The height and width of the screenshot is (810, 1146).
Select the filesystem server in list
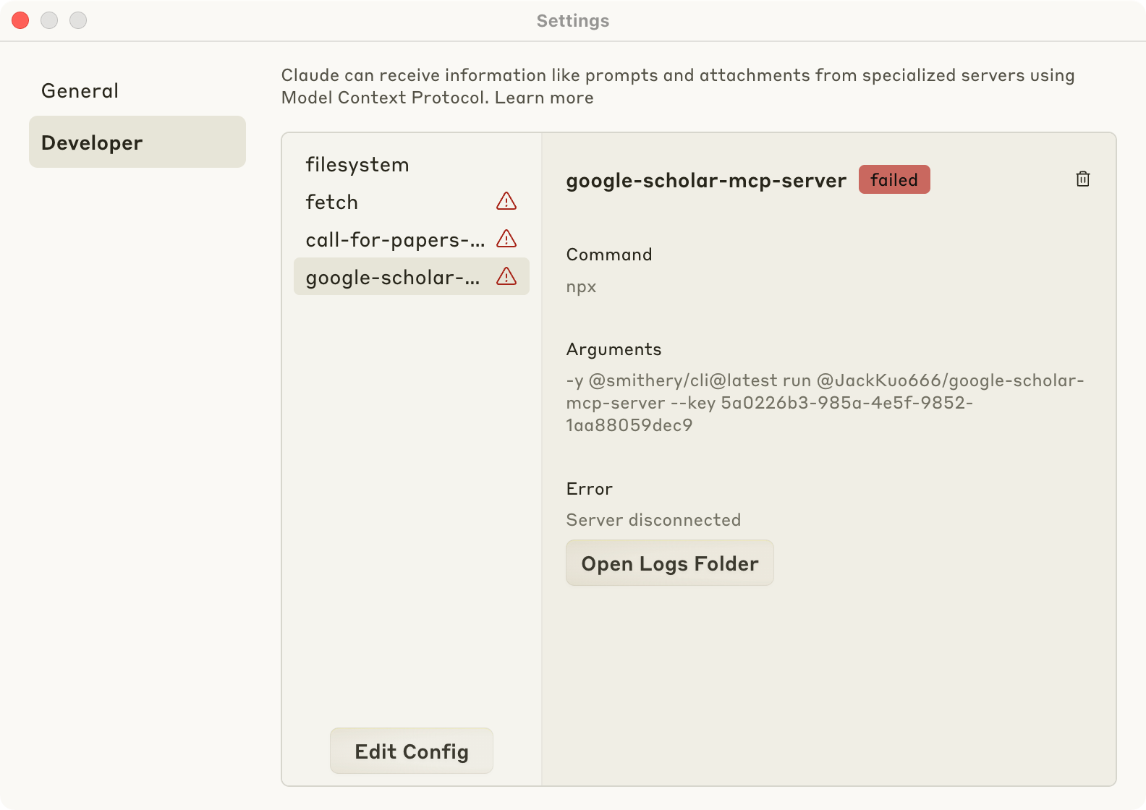[x=357, y=165]
